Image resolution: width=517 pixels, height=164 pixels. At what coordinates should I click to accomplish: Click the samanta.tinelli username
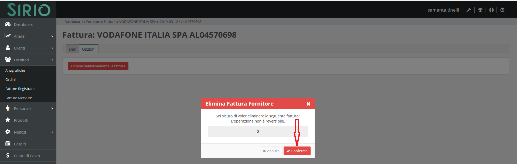coord(443,10)
